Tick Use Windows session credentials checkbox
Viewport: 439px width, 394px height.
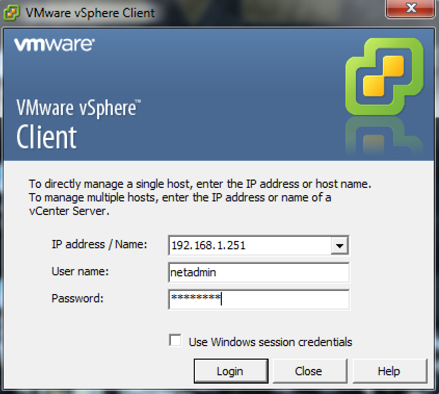click(x=175, y=340)
